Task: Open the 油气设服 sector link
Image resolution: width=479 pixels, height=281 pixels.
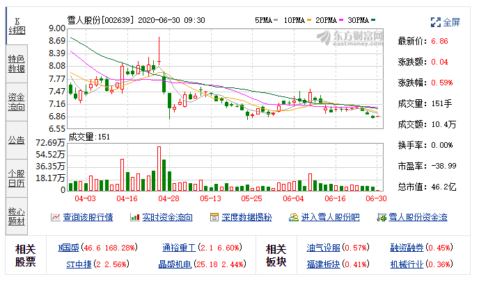Action: coord(323,248)
